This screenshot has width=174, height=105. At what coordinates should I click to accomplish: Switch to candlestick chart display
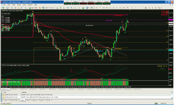click(x=61, y=8)
